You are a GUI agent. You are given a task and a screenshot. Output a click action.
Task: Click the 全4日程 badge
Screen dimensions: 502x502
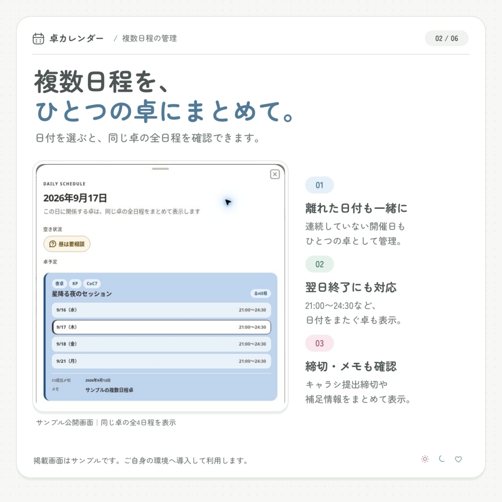(x=261, y=293)
